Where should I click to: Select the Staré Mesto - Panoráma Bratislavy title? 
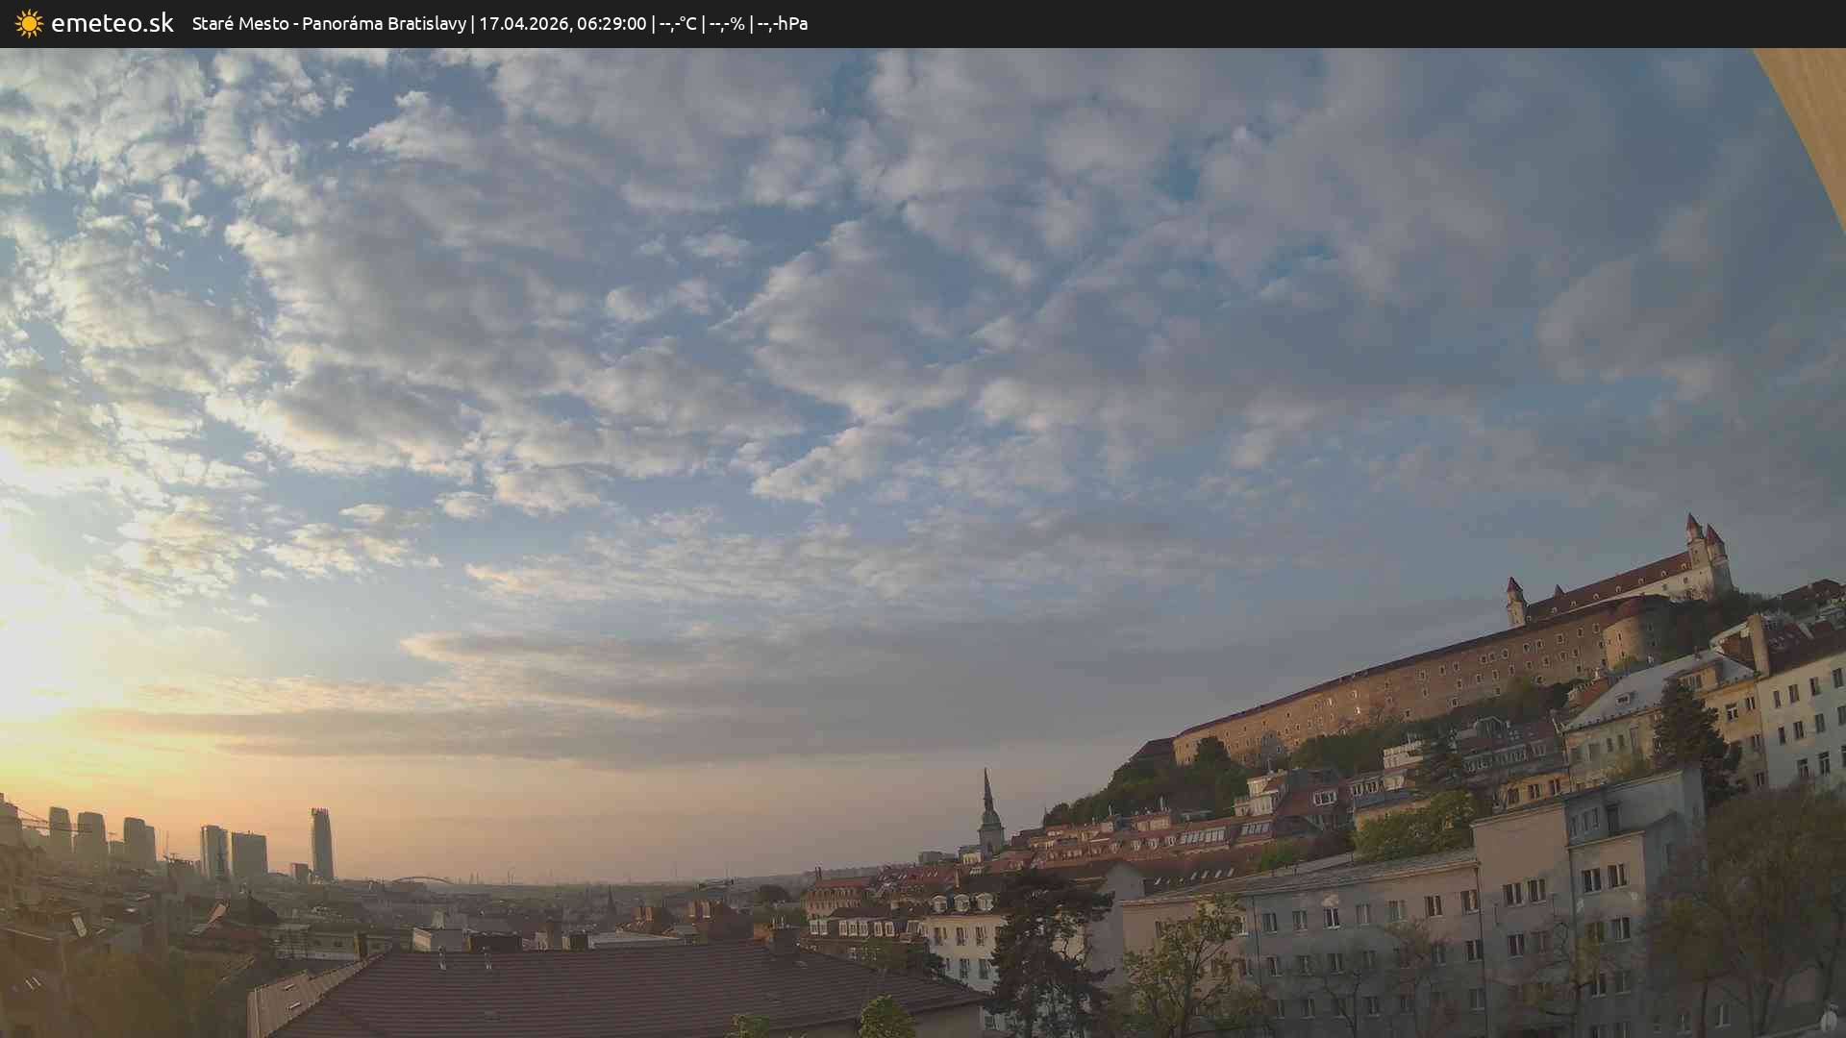(x=329, y=23)
